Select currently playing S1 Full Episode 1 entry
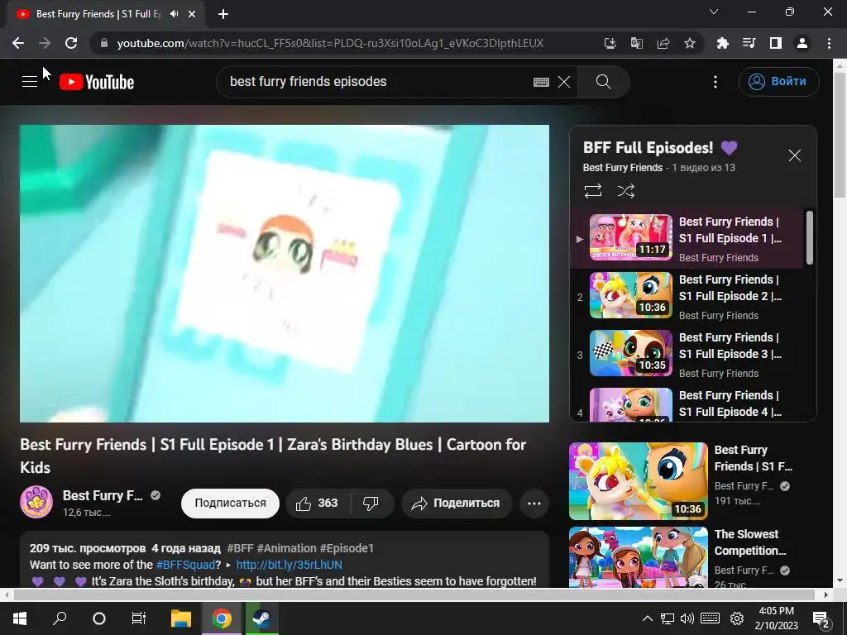This screenshot has height=635, width=847. tap(687, 238)
